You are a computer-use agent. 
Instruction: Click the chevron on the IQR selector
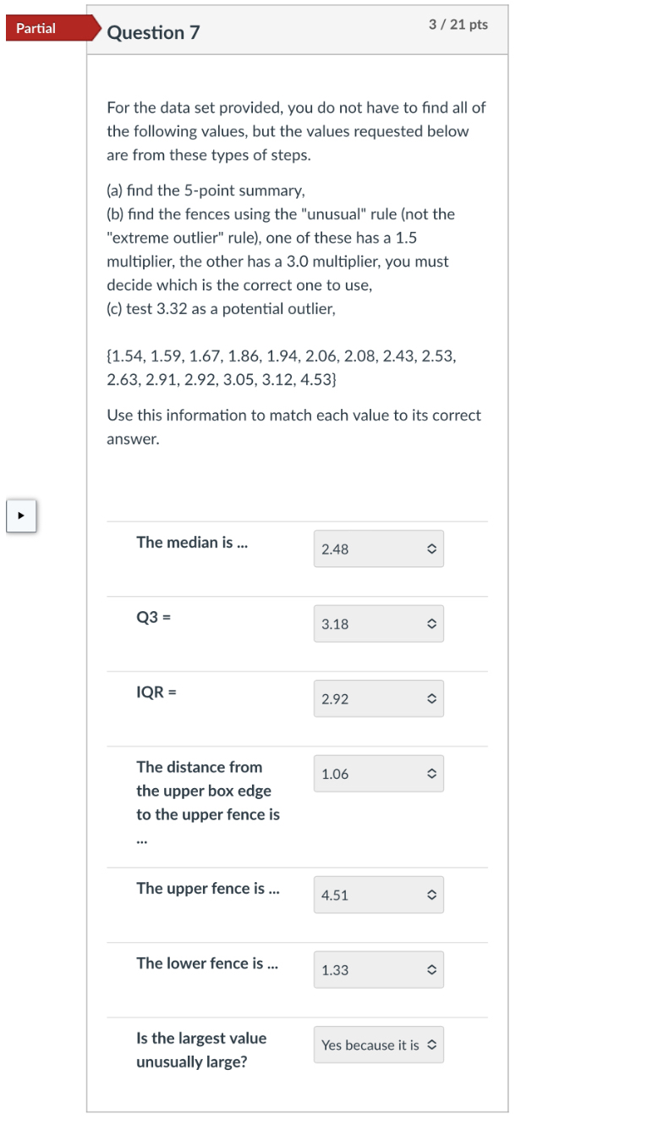(x=431, y=698)
